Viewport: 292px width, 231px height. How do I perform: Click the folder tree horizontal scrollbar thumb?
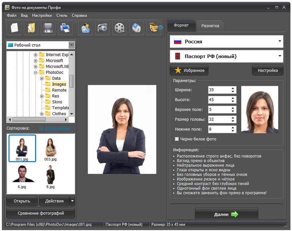(29, 119)
